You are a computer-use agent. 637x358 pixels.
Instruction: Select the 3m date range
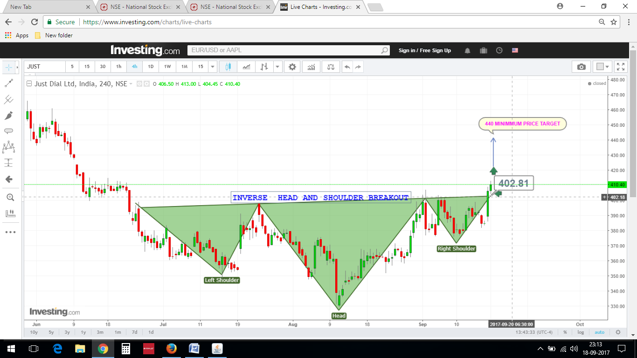(100, 332)
